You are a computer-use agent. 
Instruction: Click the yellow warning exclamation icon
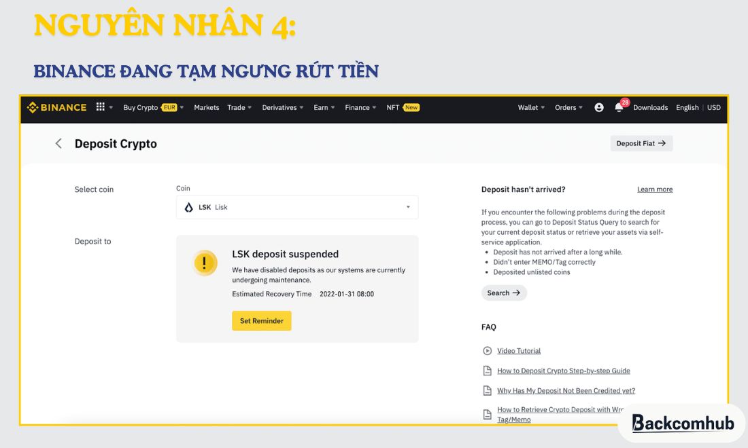(205, 263)
